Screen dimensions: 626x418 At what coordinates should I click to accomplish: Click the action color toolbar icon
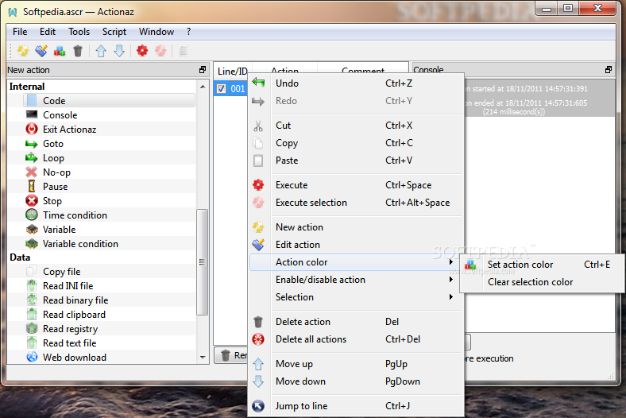coord(60,51)
